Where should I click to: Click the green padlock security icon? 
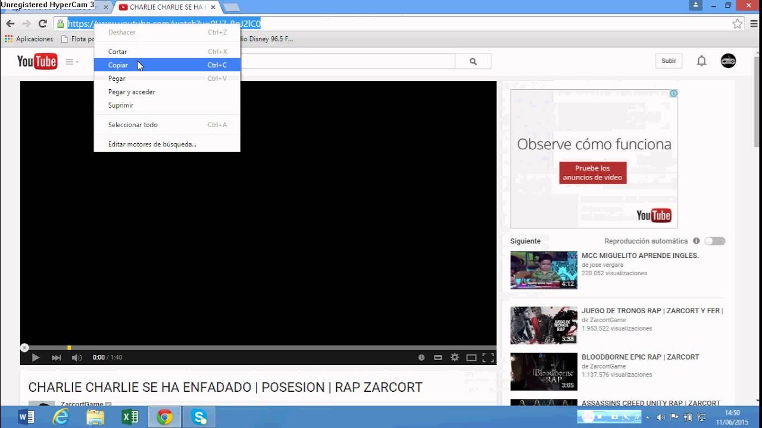60,24
